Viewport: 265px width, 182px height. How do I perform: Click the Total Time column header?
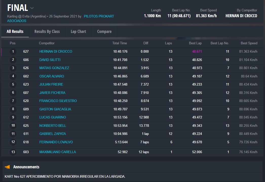[120, 43]
